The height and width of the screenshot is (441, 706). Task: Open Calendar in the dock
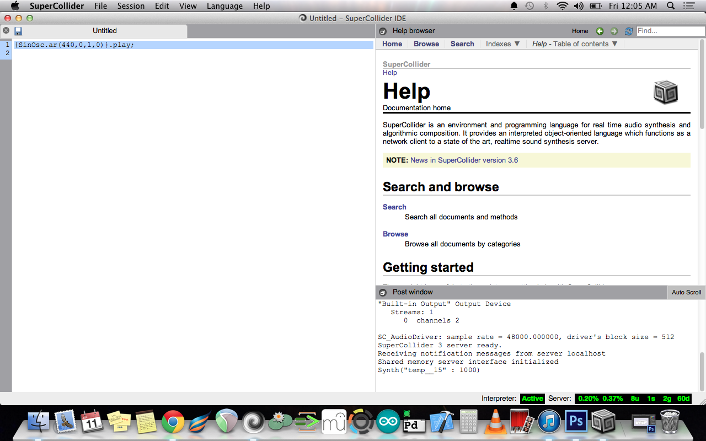click(92, 422)
